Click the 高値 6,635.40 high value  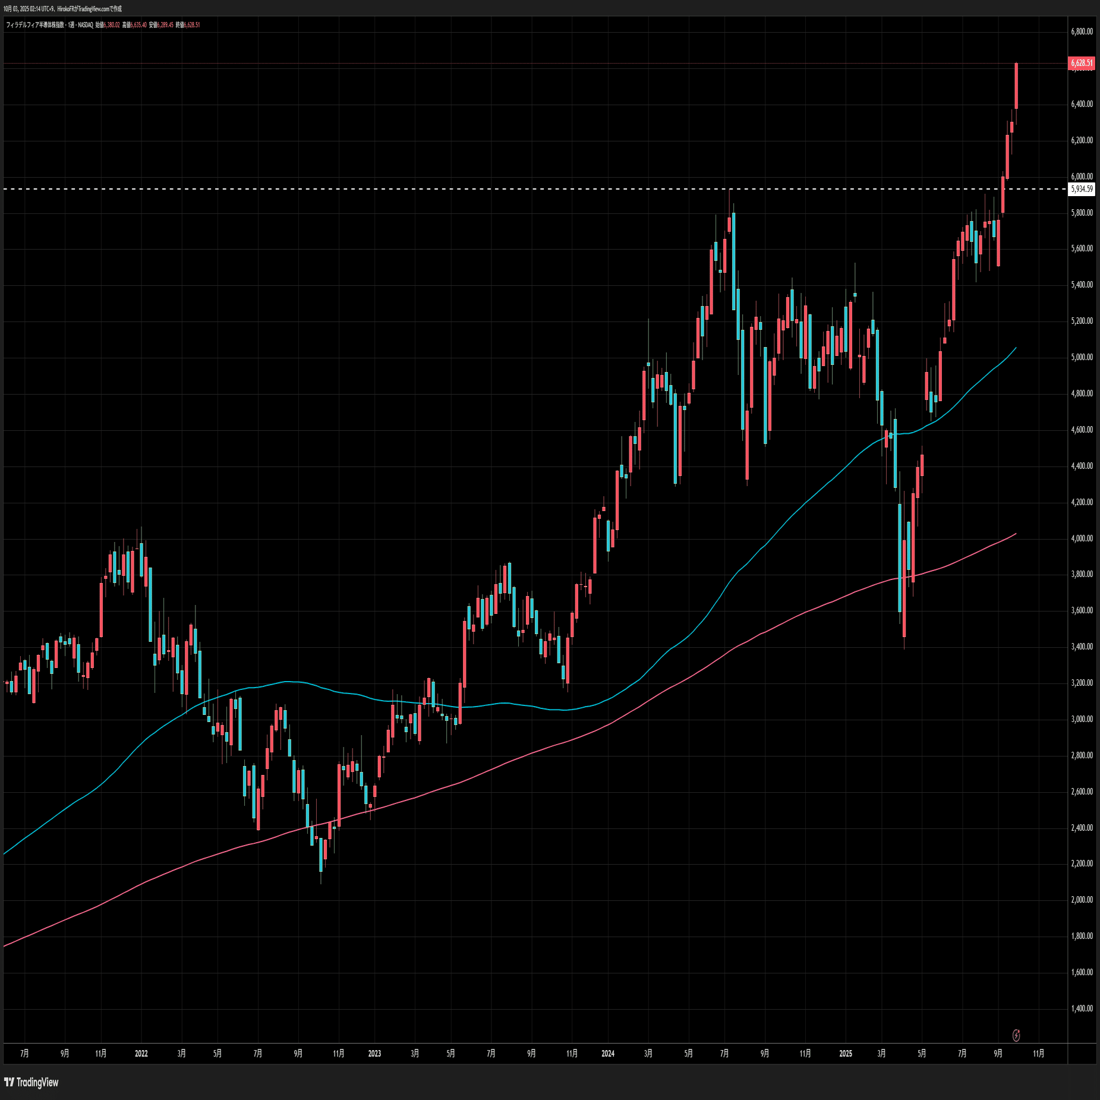[135, 25]
